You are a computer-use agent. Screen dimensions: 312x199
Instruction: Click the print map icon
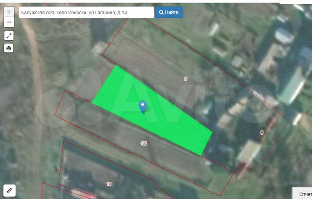(9, 48)
